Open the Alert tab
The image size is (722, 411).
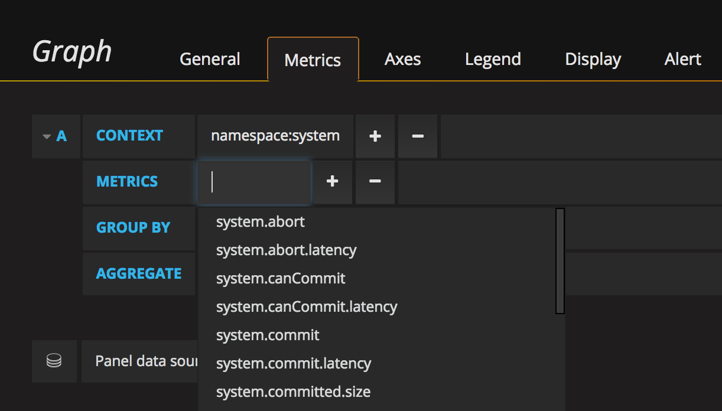coord(683,59)
